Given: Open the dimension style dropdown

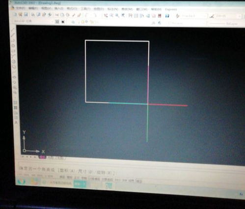Looking at the screenshot, I should tap(228, 16).
